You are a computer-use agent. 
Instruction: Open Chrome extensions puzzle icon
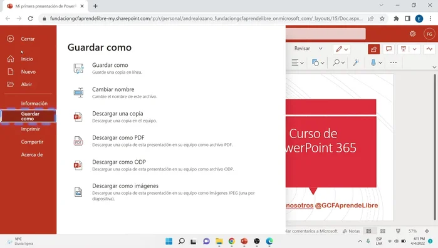click(396, 19)
